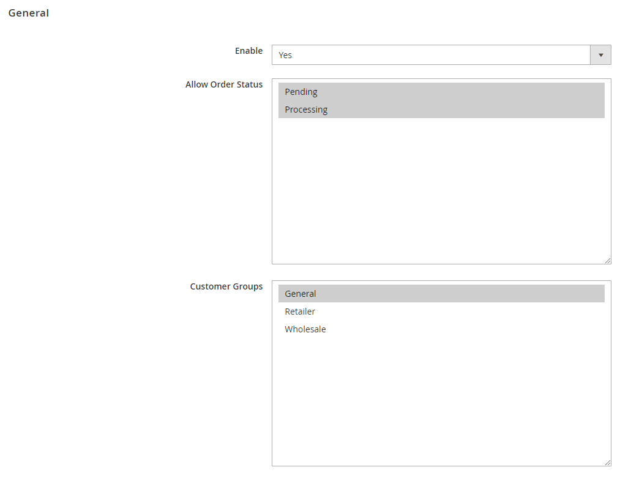This screenshot has height=478, width=631.
Task: Open the Enable dropdown arrow
Action: pos(600,55)
